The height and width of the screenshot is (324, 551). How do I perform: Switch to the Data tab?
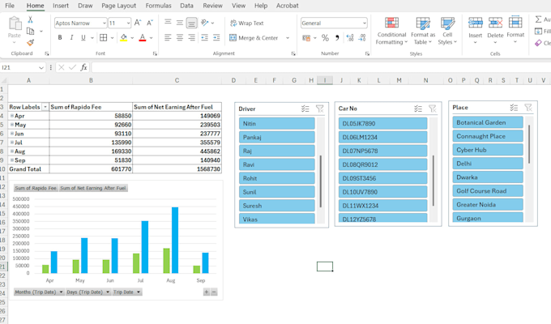pos(186,6)
